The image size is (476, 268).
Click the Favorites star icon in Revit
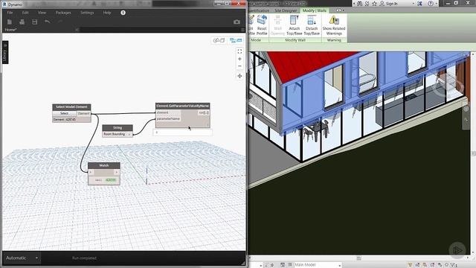[x=375, y=4]
